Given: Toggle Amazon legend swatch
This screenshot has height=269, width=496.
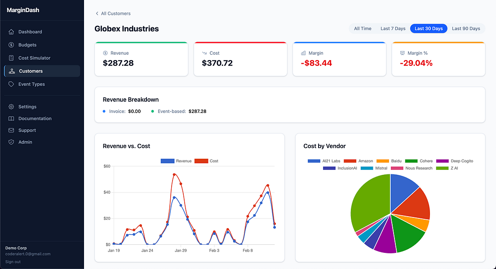Looking at the screenshot, I should (x=350, y=161).
